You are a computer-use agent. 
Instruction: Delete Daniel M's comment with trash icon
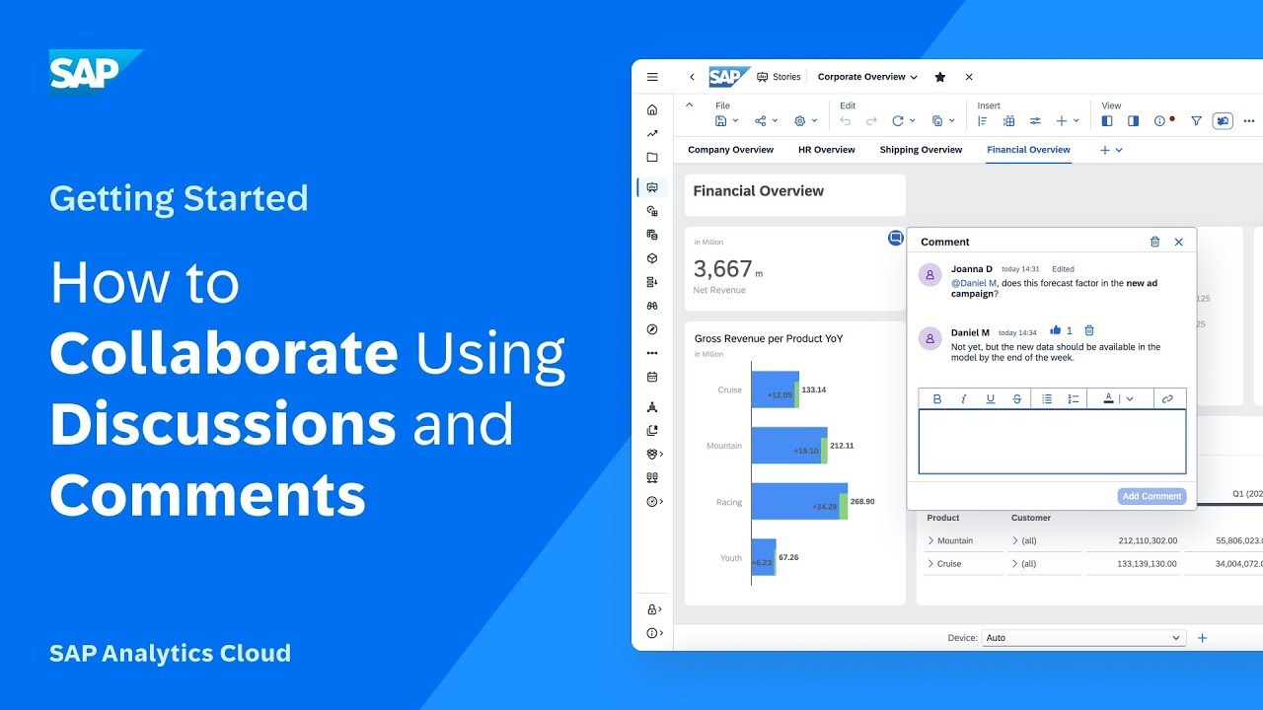click(1089, 331)
